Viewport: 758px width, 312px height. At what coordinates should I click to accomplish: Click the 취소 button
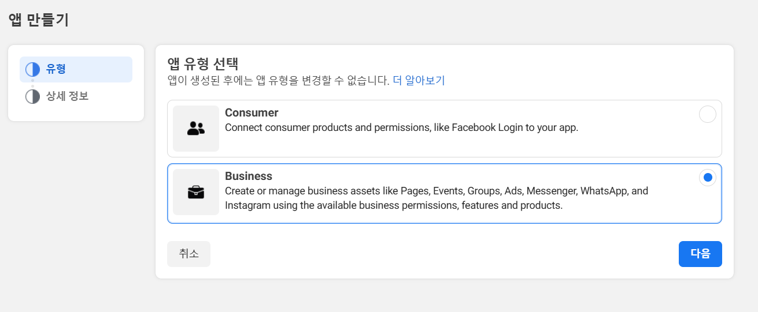(x=188, y=254)
